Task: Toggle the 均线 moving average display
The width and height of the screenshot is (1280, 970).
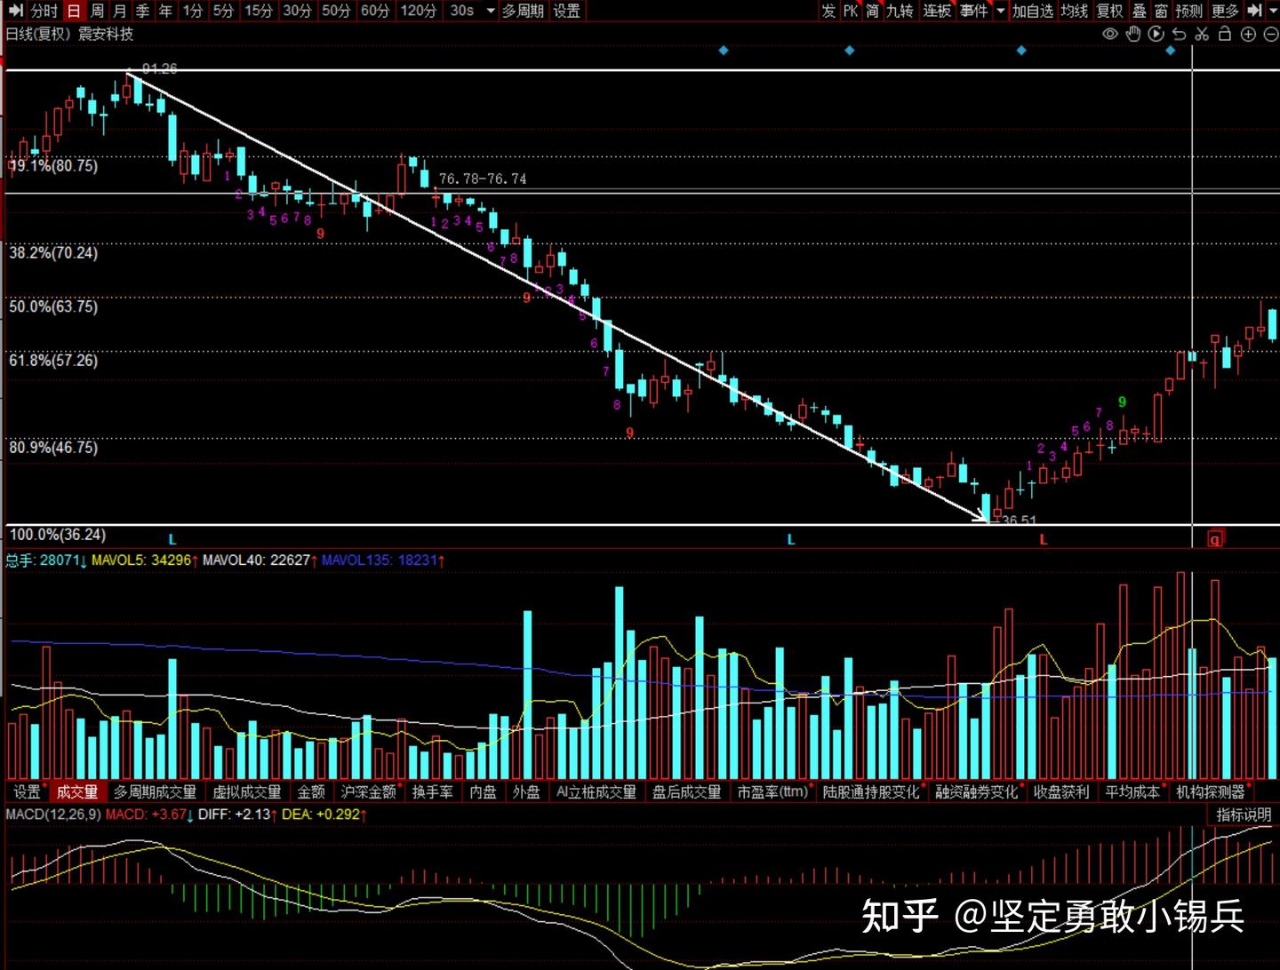Action: pos(1074,12)
